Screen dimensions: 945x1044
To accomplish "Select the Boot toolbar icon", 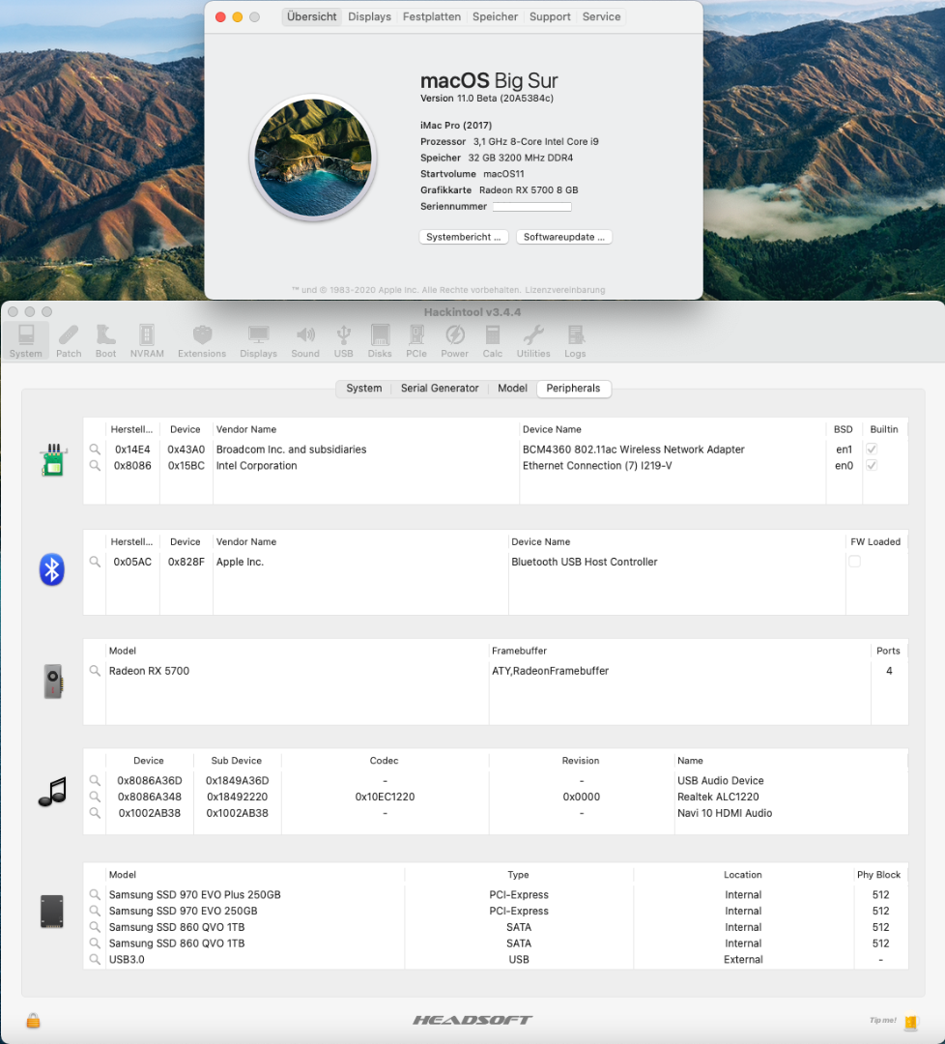I will 105,339.
